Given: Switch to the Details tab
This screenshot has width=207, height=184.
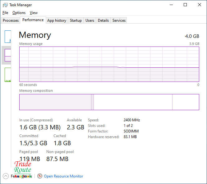Looking at the screenshot, I should 103,20.
